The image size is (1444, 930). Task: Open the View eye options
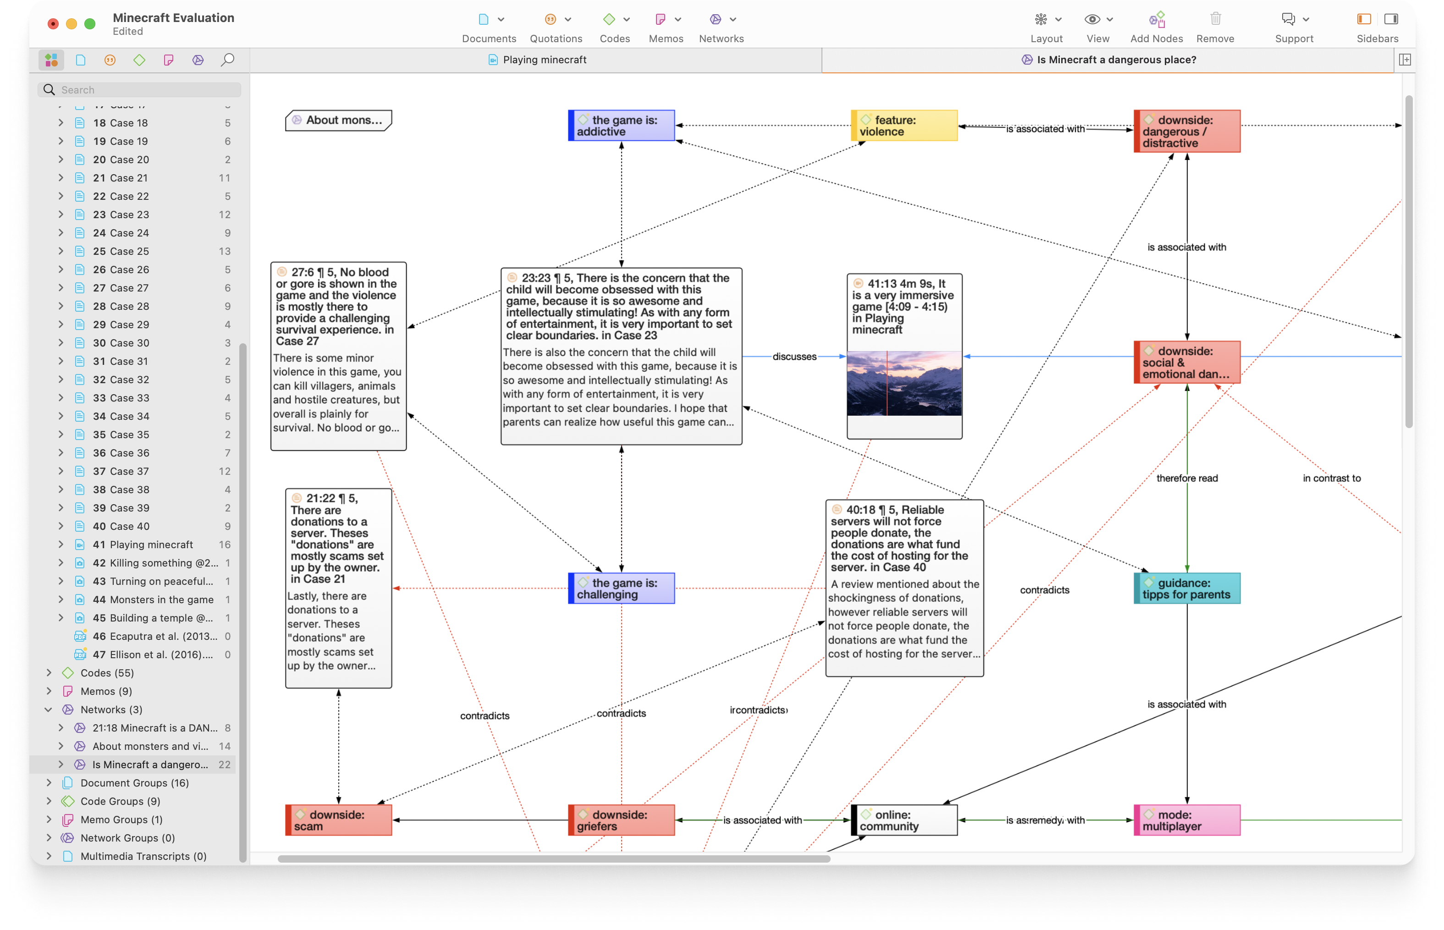click(1092, 20)
